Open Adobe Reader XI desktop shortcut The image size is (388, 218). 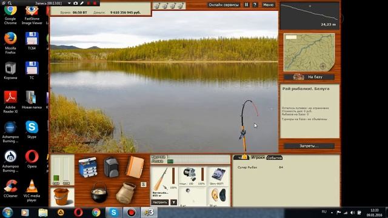[x=10, y=102]
